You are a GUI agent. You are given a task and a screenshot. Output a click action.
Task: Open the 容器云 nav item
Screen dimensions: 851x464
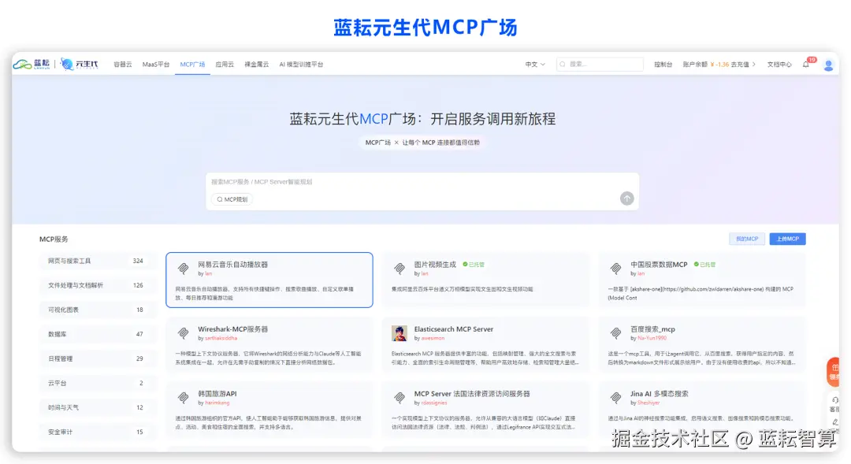(123, 64)
